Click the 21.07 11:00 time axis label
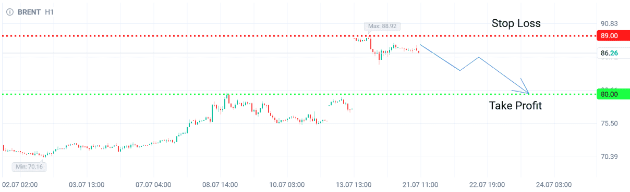 pos(421,184)
